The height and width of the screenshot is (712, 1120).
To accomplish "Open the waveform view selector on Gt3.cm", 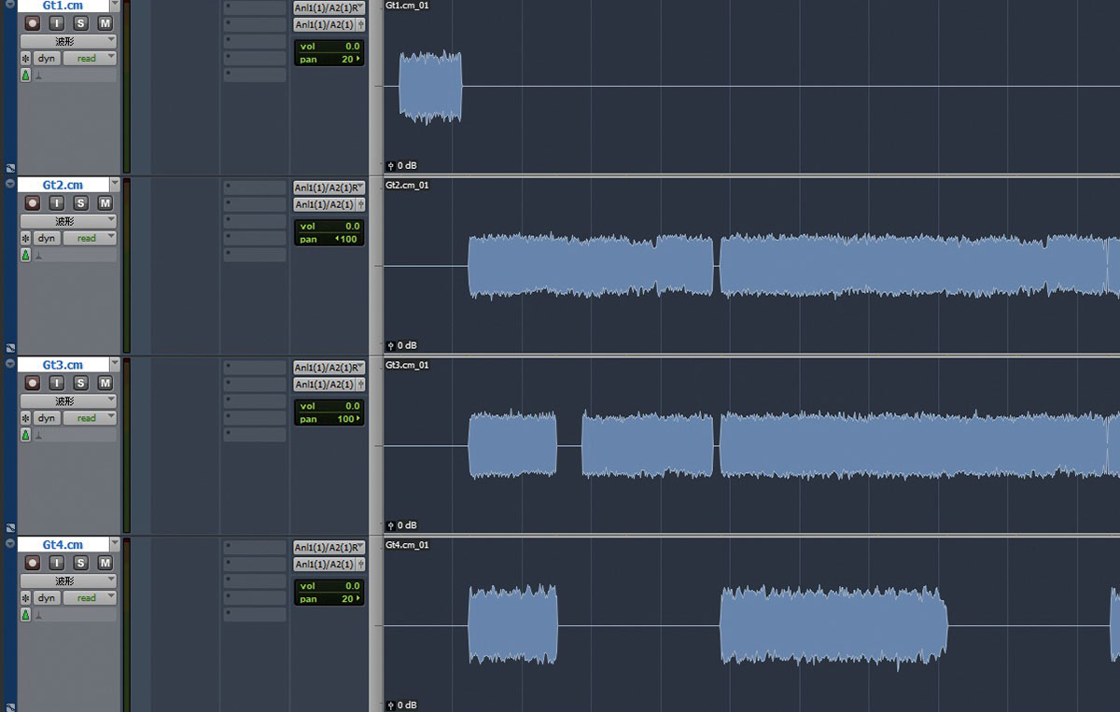I will (x=68, y=401).
